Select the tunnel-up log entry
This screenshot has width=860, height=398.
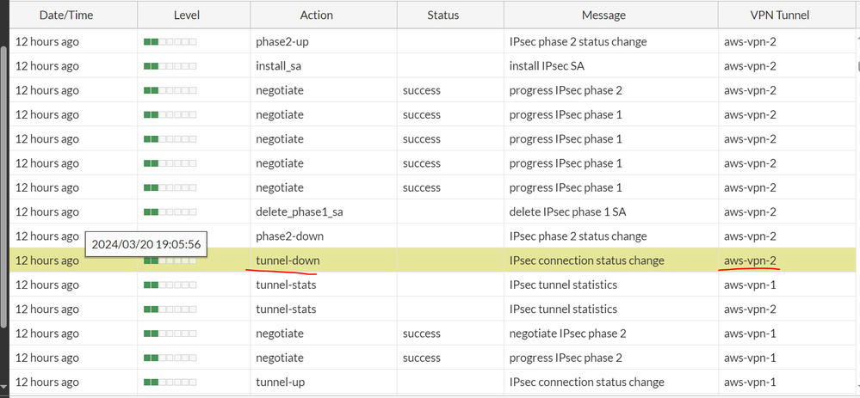(x=280, y=382)
